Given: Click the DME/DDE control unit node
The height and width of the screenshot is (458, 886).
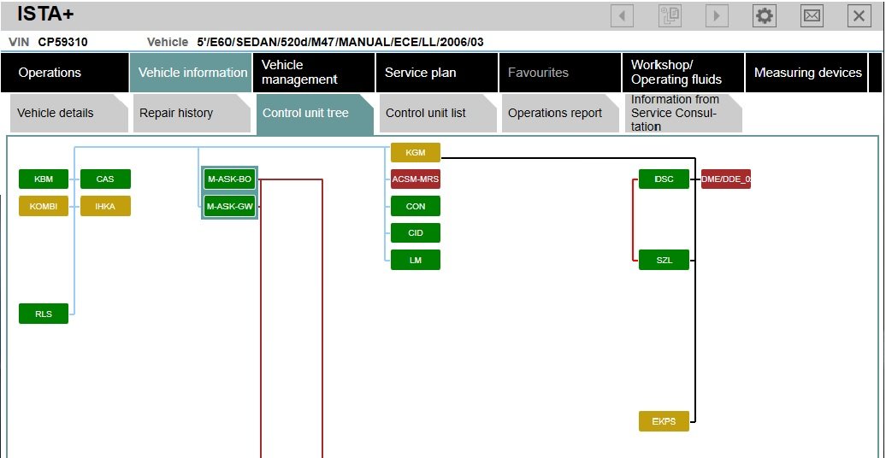Looking at the screenshot, I should point(725,179).
